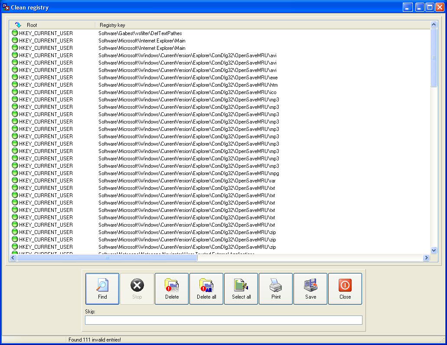This screenshot has width=447, height=345.
Task: Print the registry results list
Action: click(x=276, y=289)
